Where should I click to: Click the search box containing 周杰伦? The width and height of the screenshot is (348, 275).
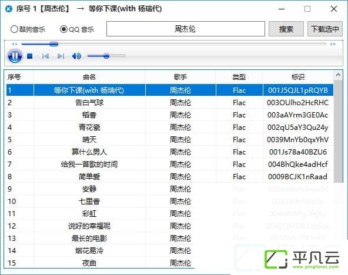click(x=186, y=29)
